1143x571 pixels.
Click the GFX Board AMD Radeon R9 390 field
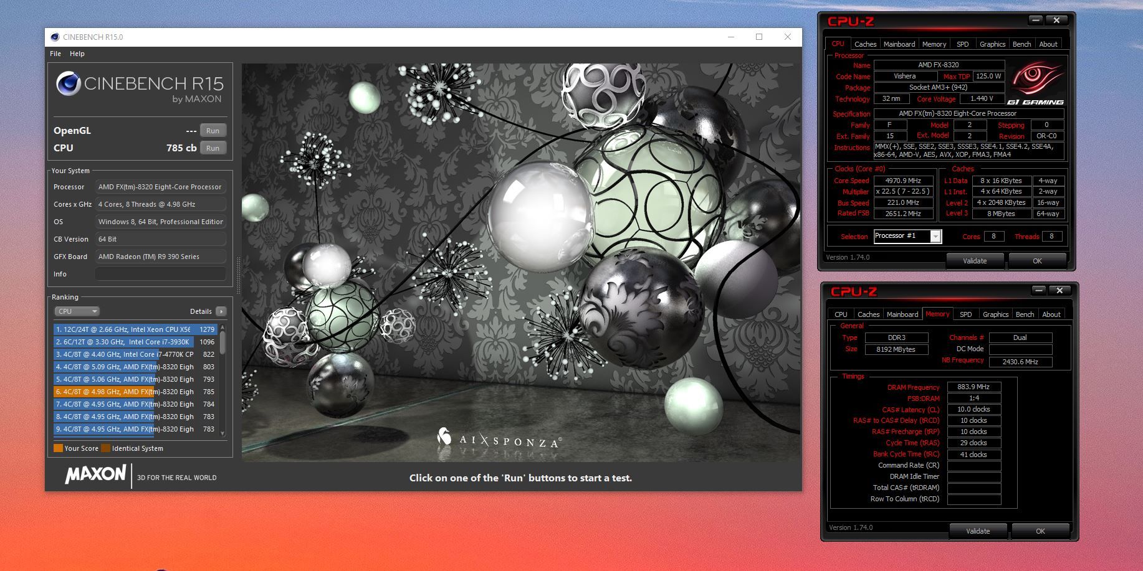pyautogui.click(x=161, y=257)
